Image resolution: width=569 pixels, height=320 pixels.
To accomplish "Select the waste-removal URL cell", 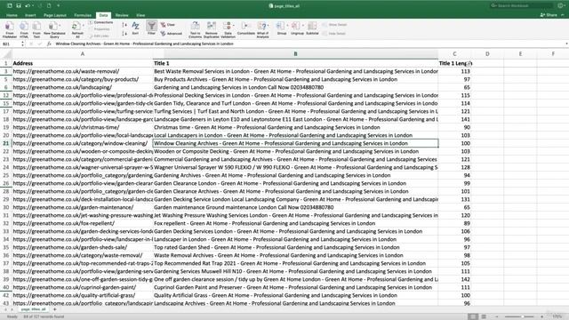I will [x=83, y=71].
